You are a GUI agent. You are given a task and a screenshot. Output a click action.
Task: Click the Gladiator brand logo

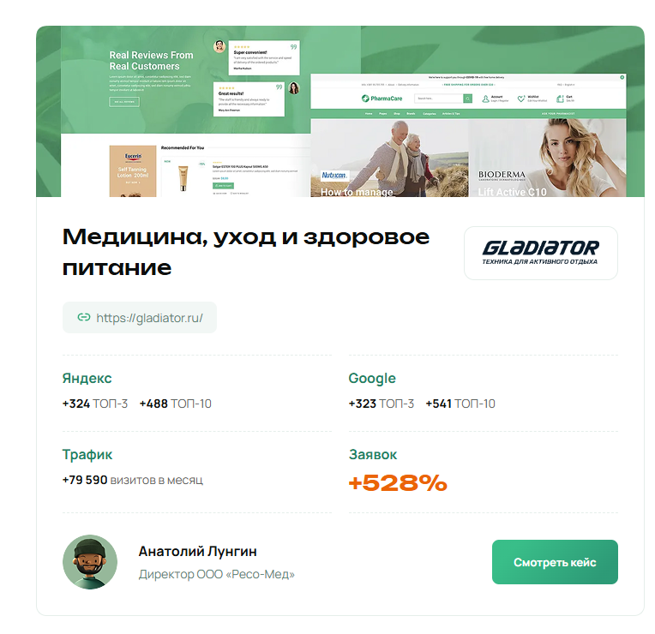(x=540, y=253)
